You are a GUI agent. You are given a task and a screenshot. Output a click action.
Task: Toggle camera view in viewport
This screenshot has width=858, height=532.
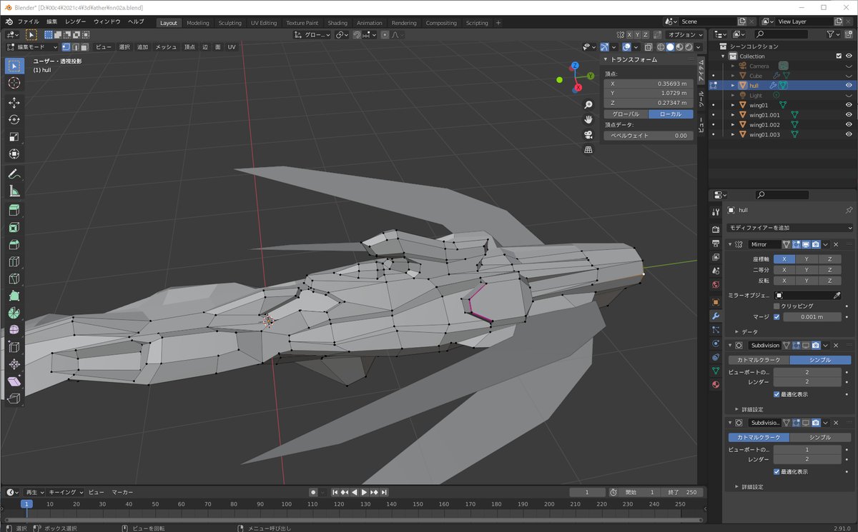click(x=588, y=134)
